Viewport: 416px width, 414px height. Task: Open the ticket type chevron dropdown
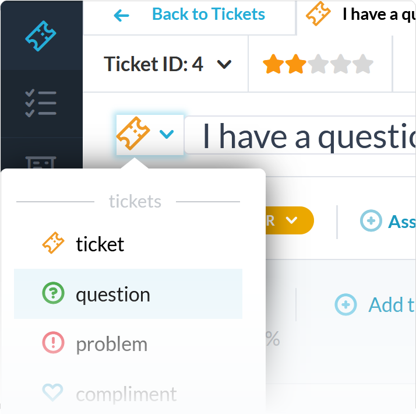click(167, 134)
